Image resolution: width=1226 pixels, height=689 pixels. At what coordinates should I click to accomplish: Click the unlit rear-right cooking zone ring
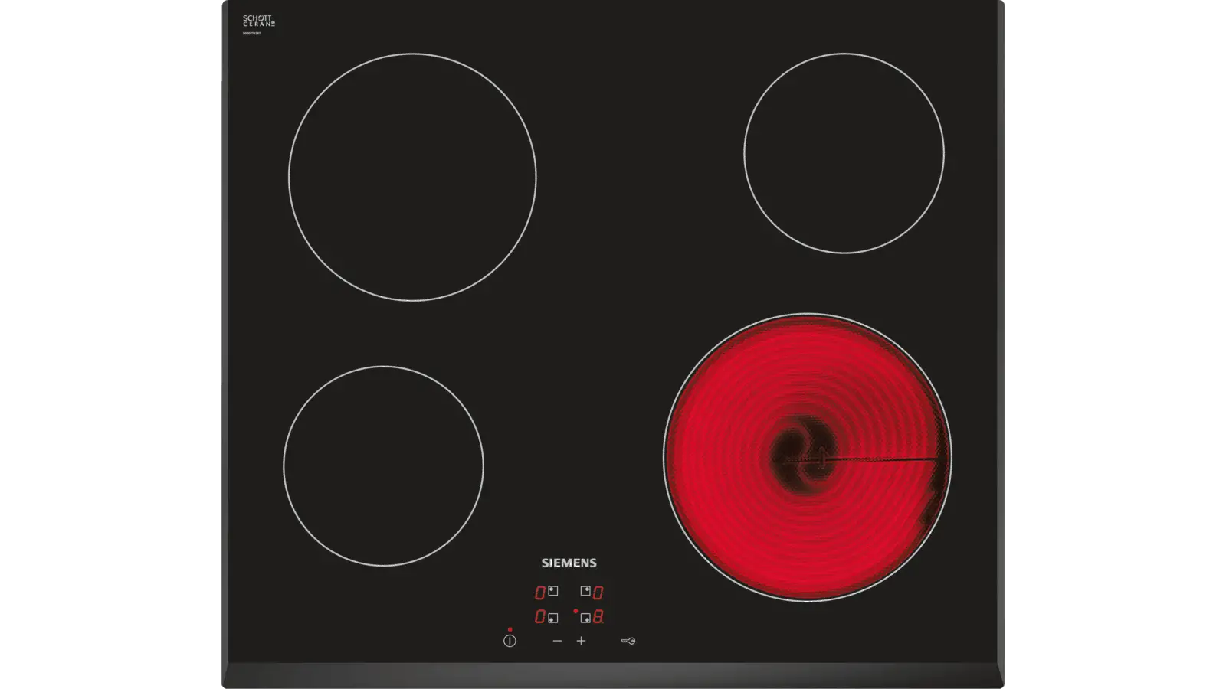point(844,153)
